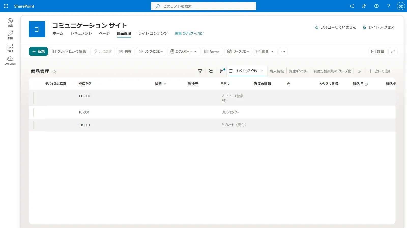Screen dimensions: 407x228
Task: Open the ビルド sidebar icon
Action: [x=10, y=48]
